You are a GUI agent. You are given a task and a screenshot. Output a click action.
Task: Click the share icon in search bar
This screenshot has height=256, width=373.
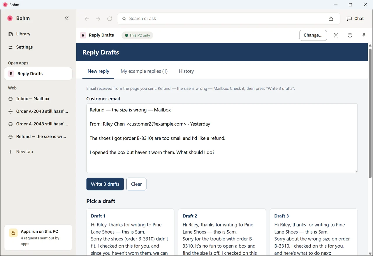point(331,19)
